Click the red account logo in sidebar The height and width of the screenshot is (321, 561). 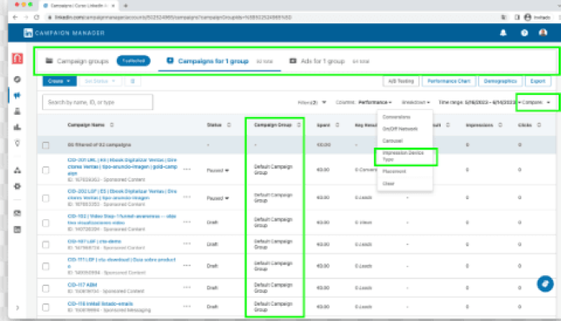(x=17, y=59)
